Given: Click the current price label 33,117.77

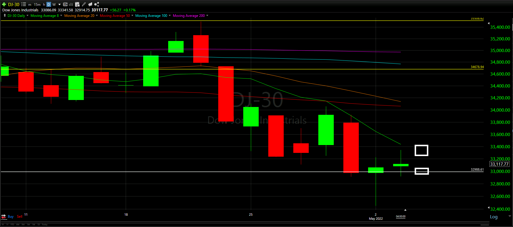Looking at the screenshot, I should tap(499, 164).
